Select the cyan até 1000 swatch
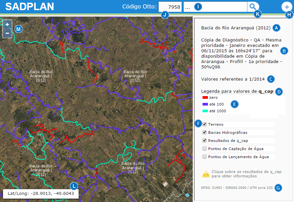 point(205,111)
